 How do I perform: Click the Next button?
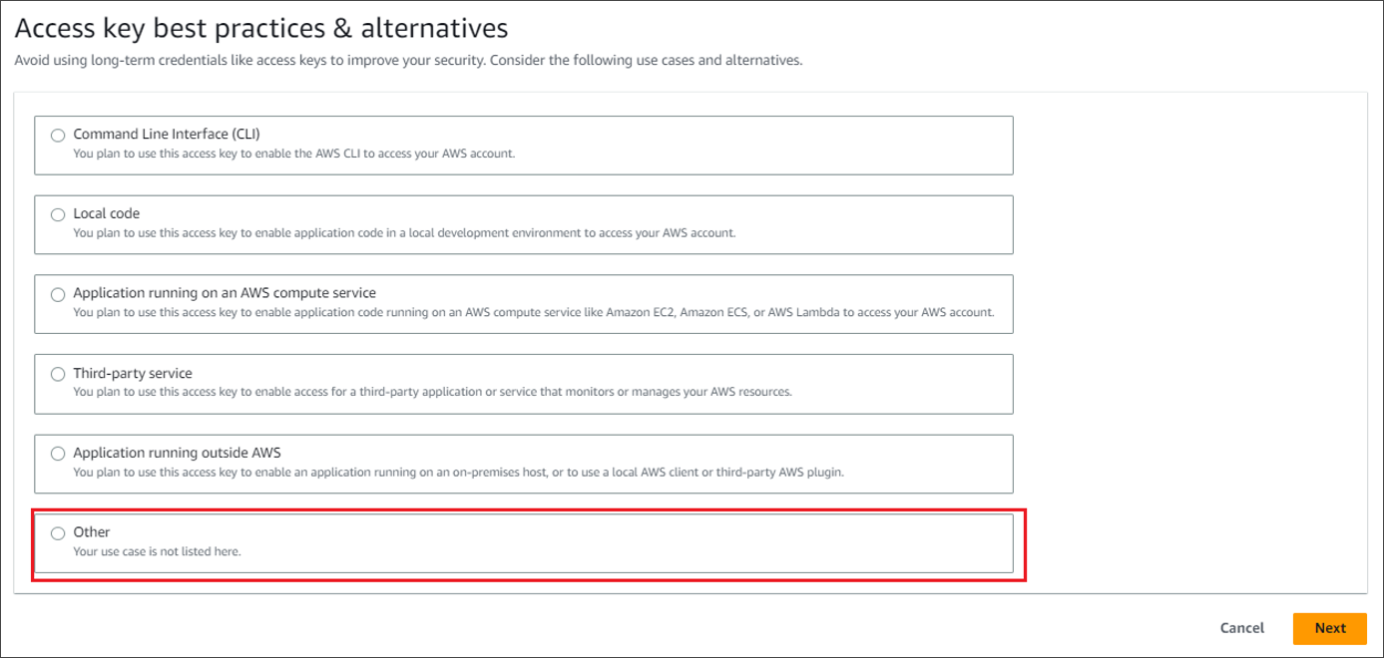pyautogui.click(x=1329, y=628)
